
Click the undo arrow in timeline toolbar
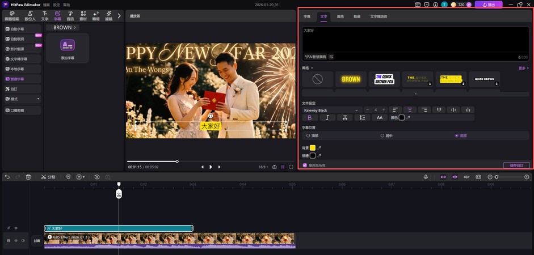pos(7,177)
